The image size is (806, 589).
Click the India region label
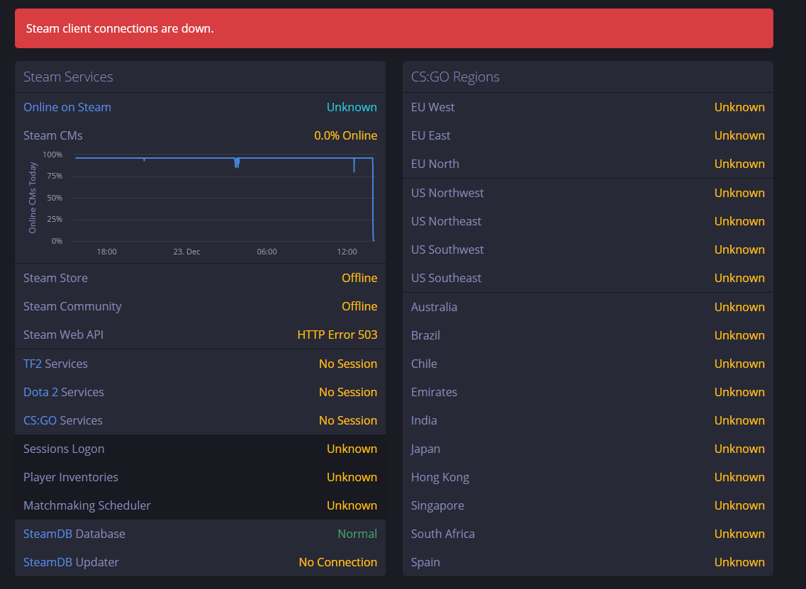click(424, 420)
